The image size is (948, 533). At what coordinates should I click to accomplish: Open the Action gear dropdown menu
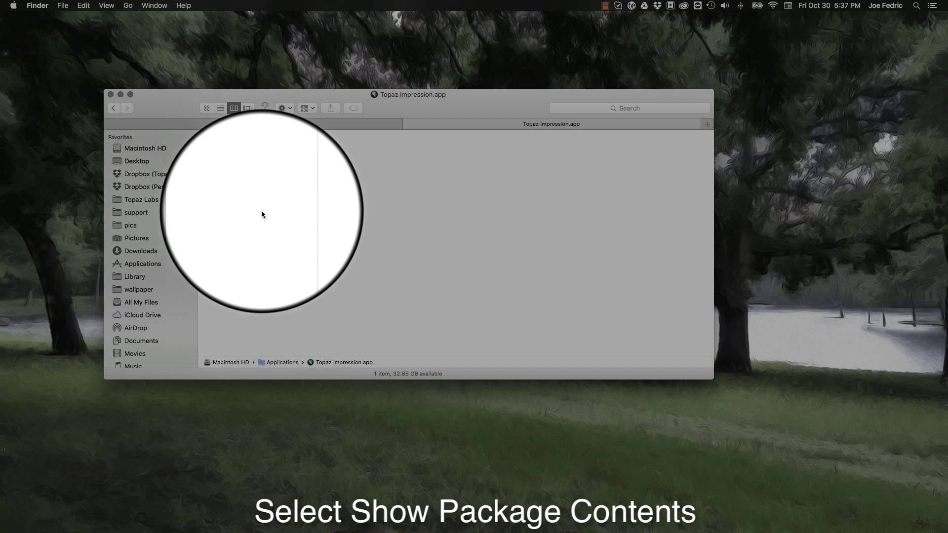285,108
